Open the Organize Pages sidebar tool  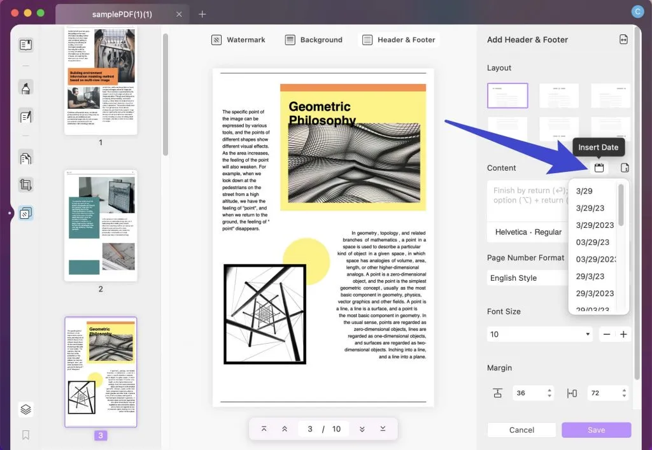[x=26, y=158]
